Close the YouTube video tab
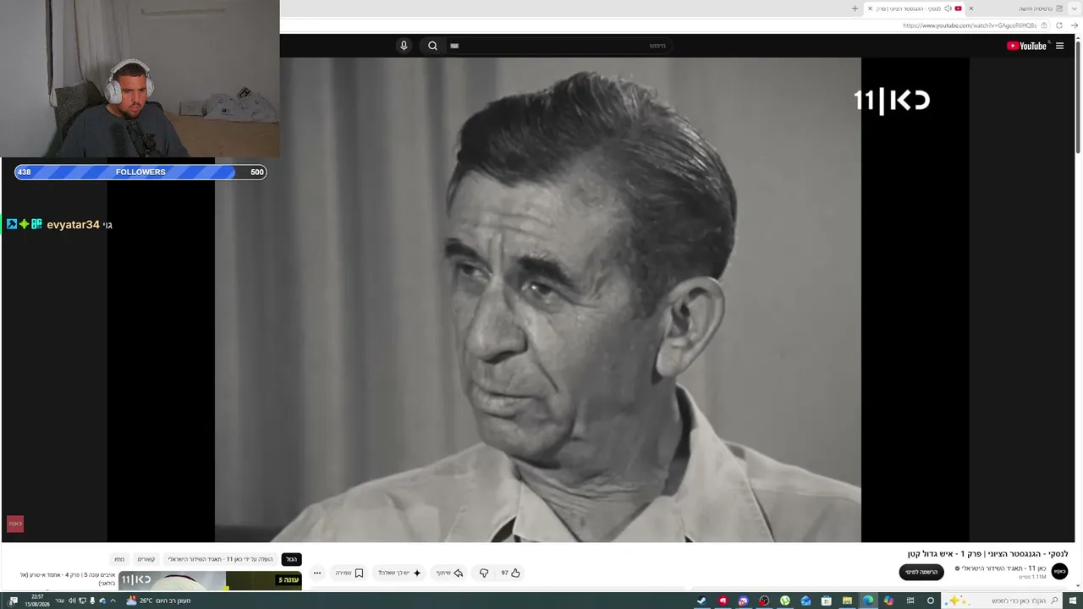Viewport: 1083px width, 609px height. point(870,8)
